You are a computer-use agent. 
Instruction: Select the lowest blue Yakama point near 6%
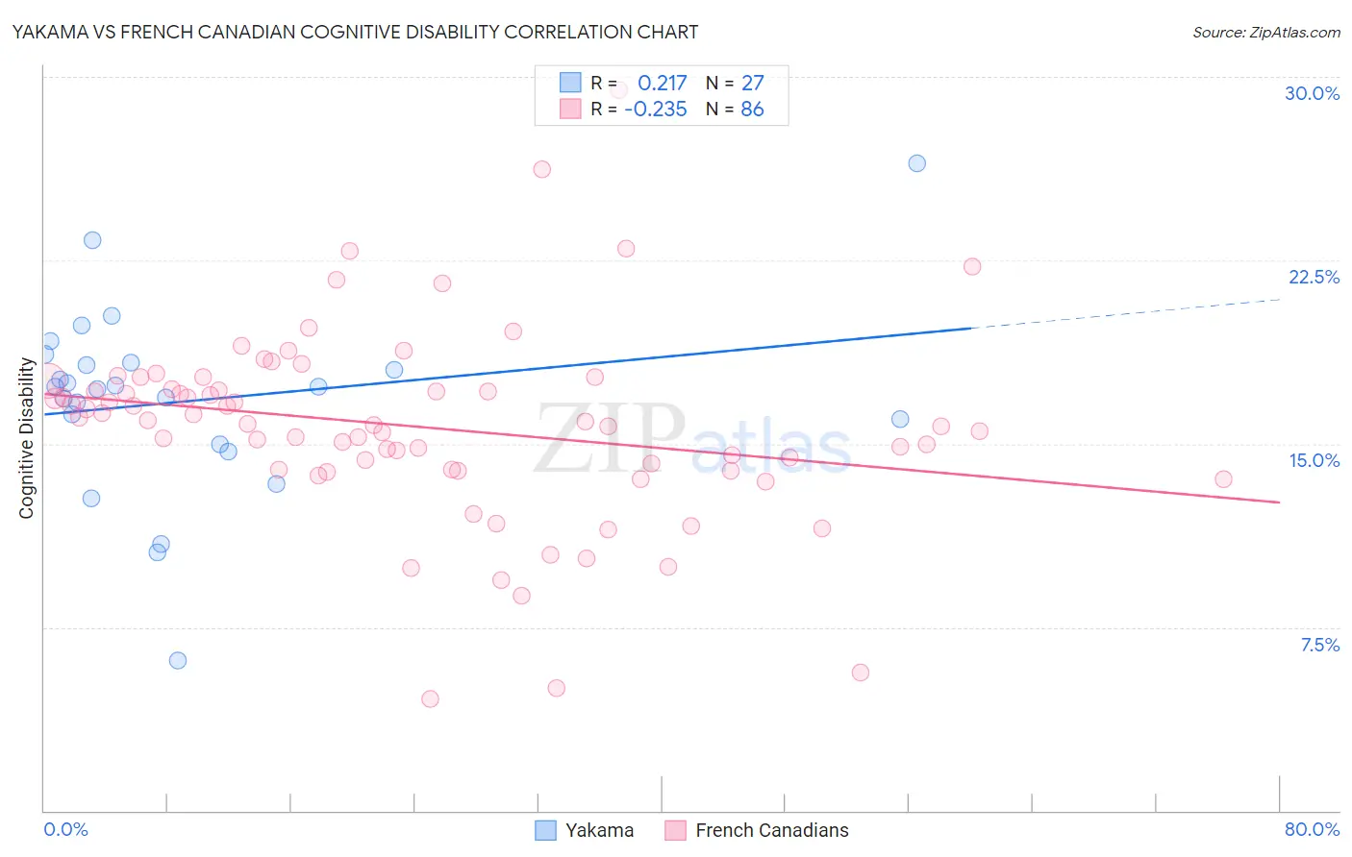pyautogui.click(x=178, y=660)
